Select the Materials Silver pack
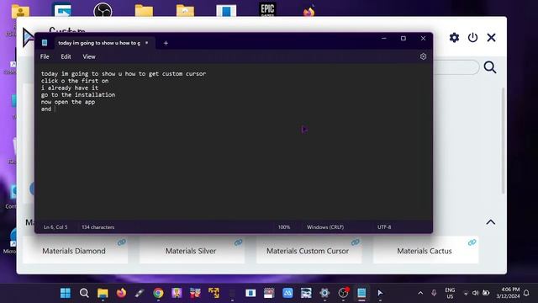The image size is (538, 303). [192, 251]
